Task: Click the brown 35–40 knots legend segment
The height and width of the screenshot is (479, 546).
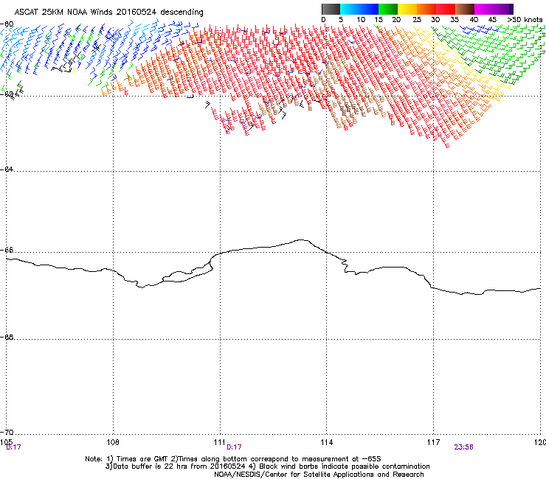Action: [465, 9]
